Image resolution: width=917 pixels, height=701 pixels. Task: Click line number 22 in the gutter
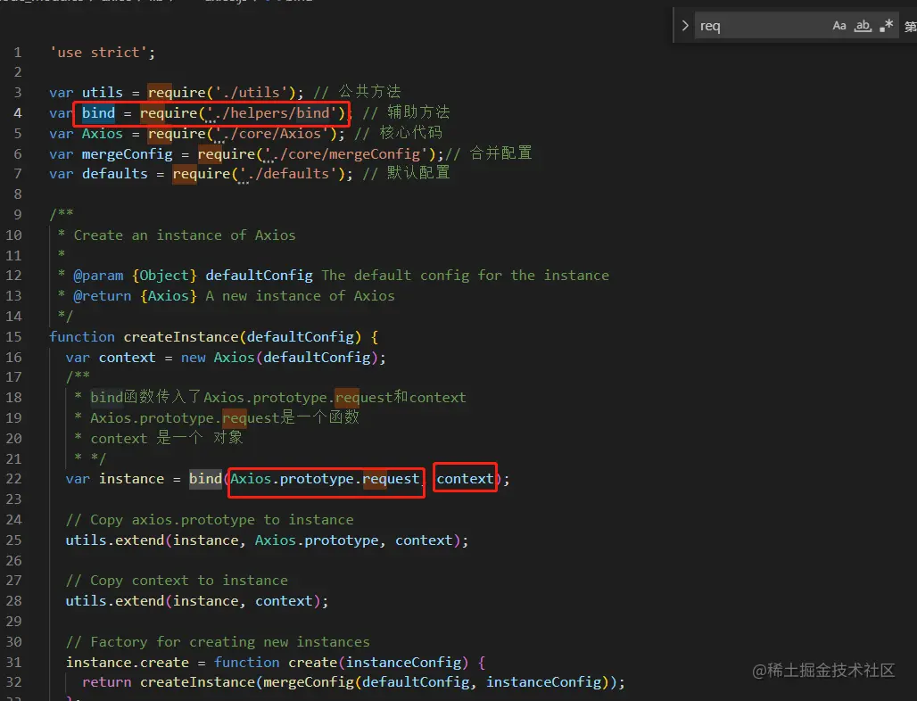pos(13,479)
